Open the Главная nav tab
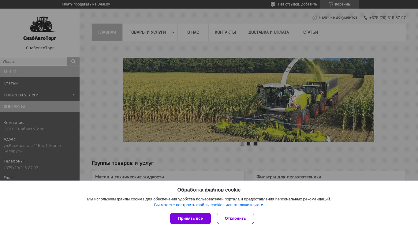418x235 pixels. 107,32
